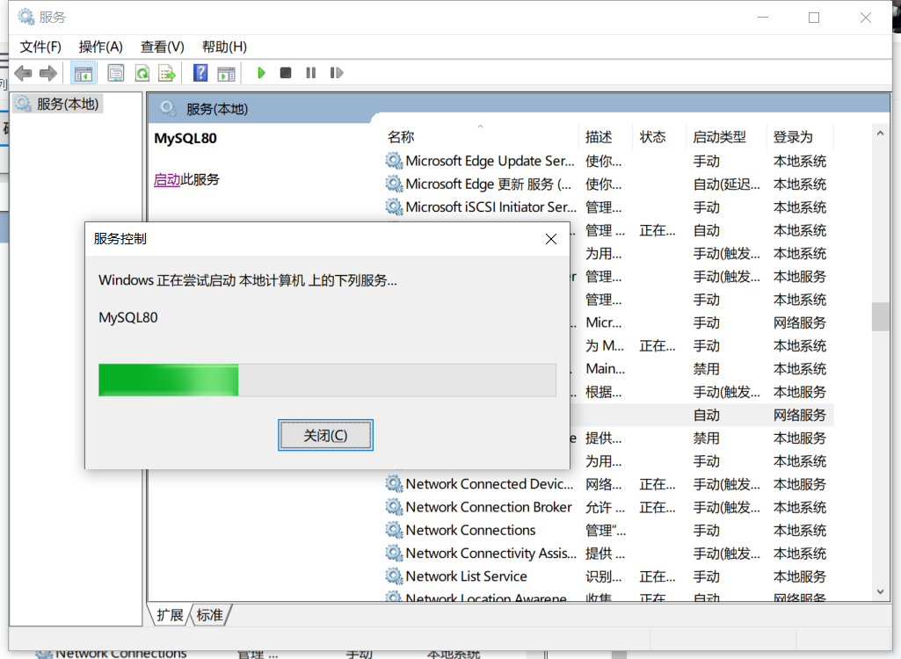The width and height of the screenshot is (901, 659).
Task: Open the Properties toolbar icon
Action: pos(116,73)
